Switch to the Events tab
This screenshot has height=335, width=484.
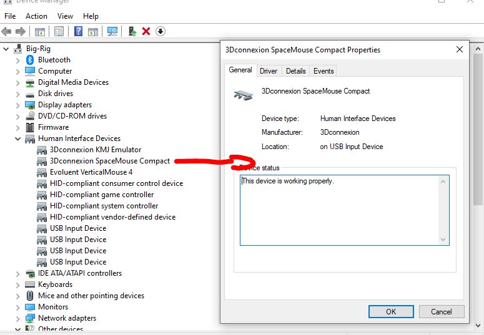323,71
